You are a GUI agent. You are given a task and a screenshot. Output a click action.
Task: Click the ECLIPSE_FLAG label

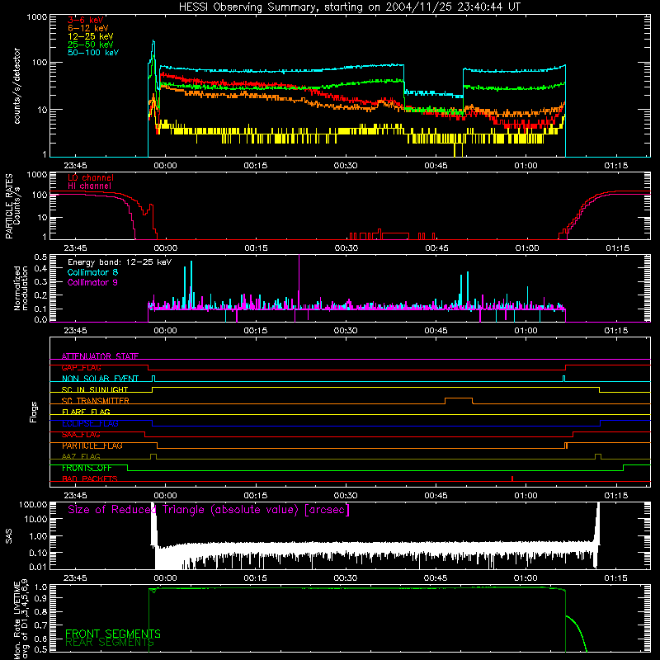pos(90,423)
